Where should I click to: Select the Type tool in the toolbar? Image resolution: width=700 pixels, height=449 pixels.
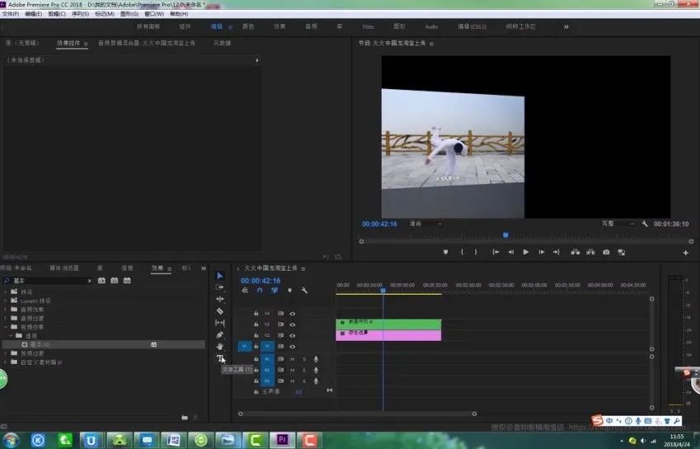pyautogui.click(x=220, y=358)
